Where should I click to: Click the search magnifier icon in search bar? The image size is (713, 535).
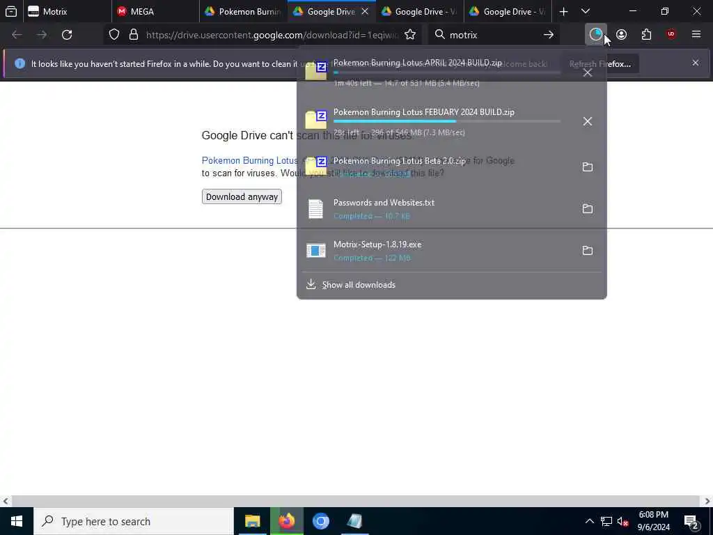coord(439,35)
